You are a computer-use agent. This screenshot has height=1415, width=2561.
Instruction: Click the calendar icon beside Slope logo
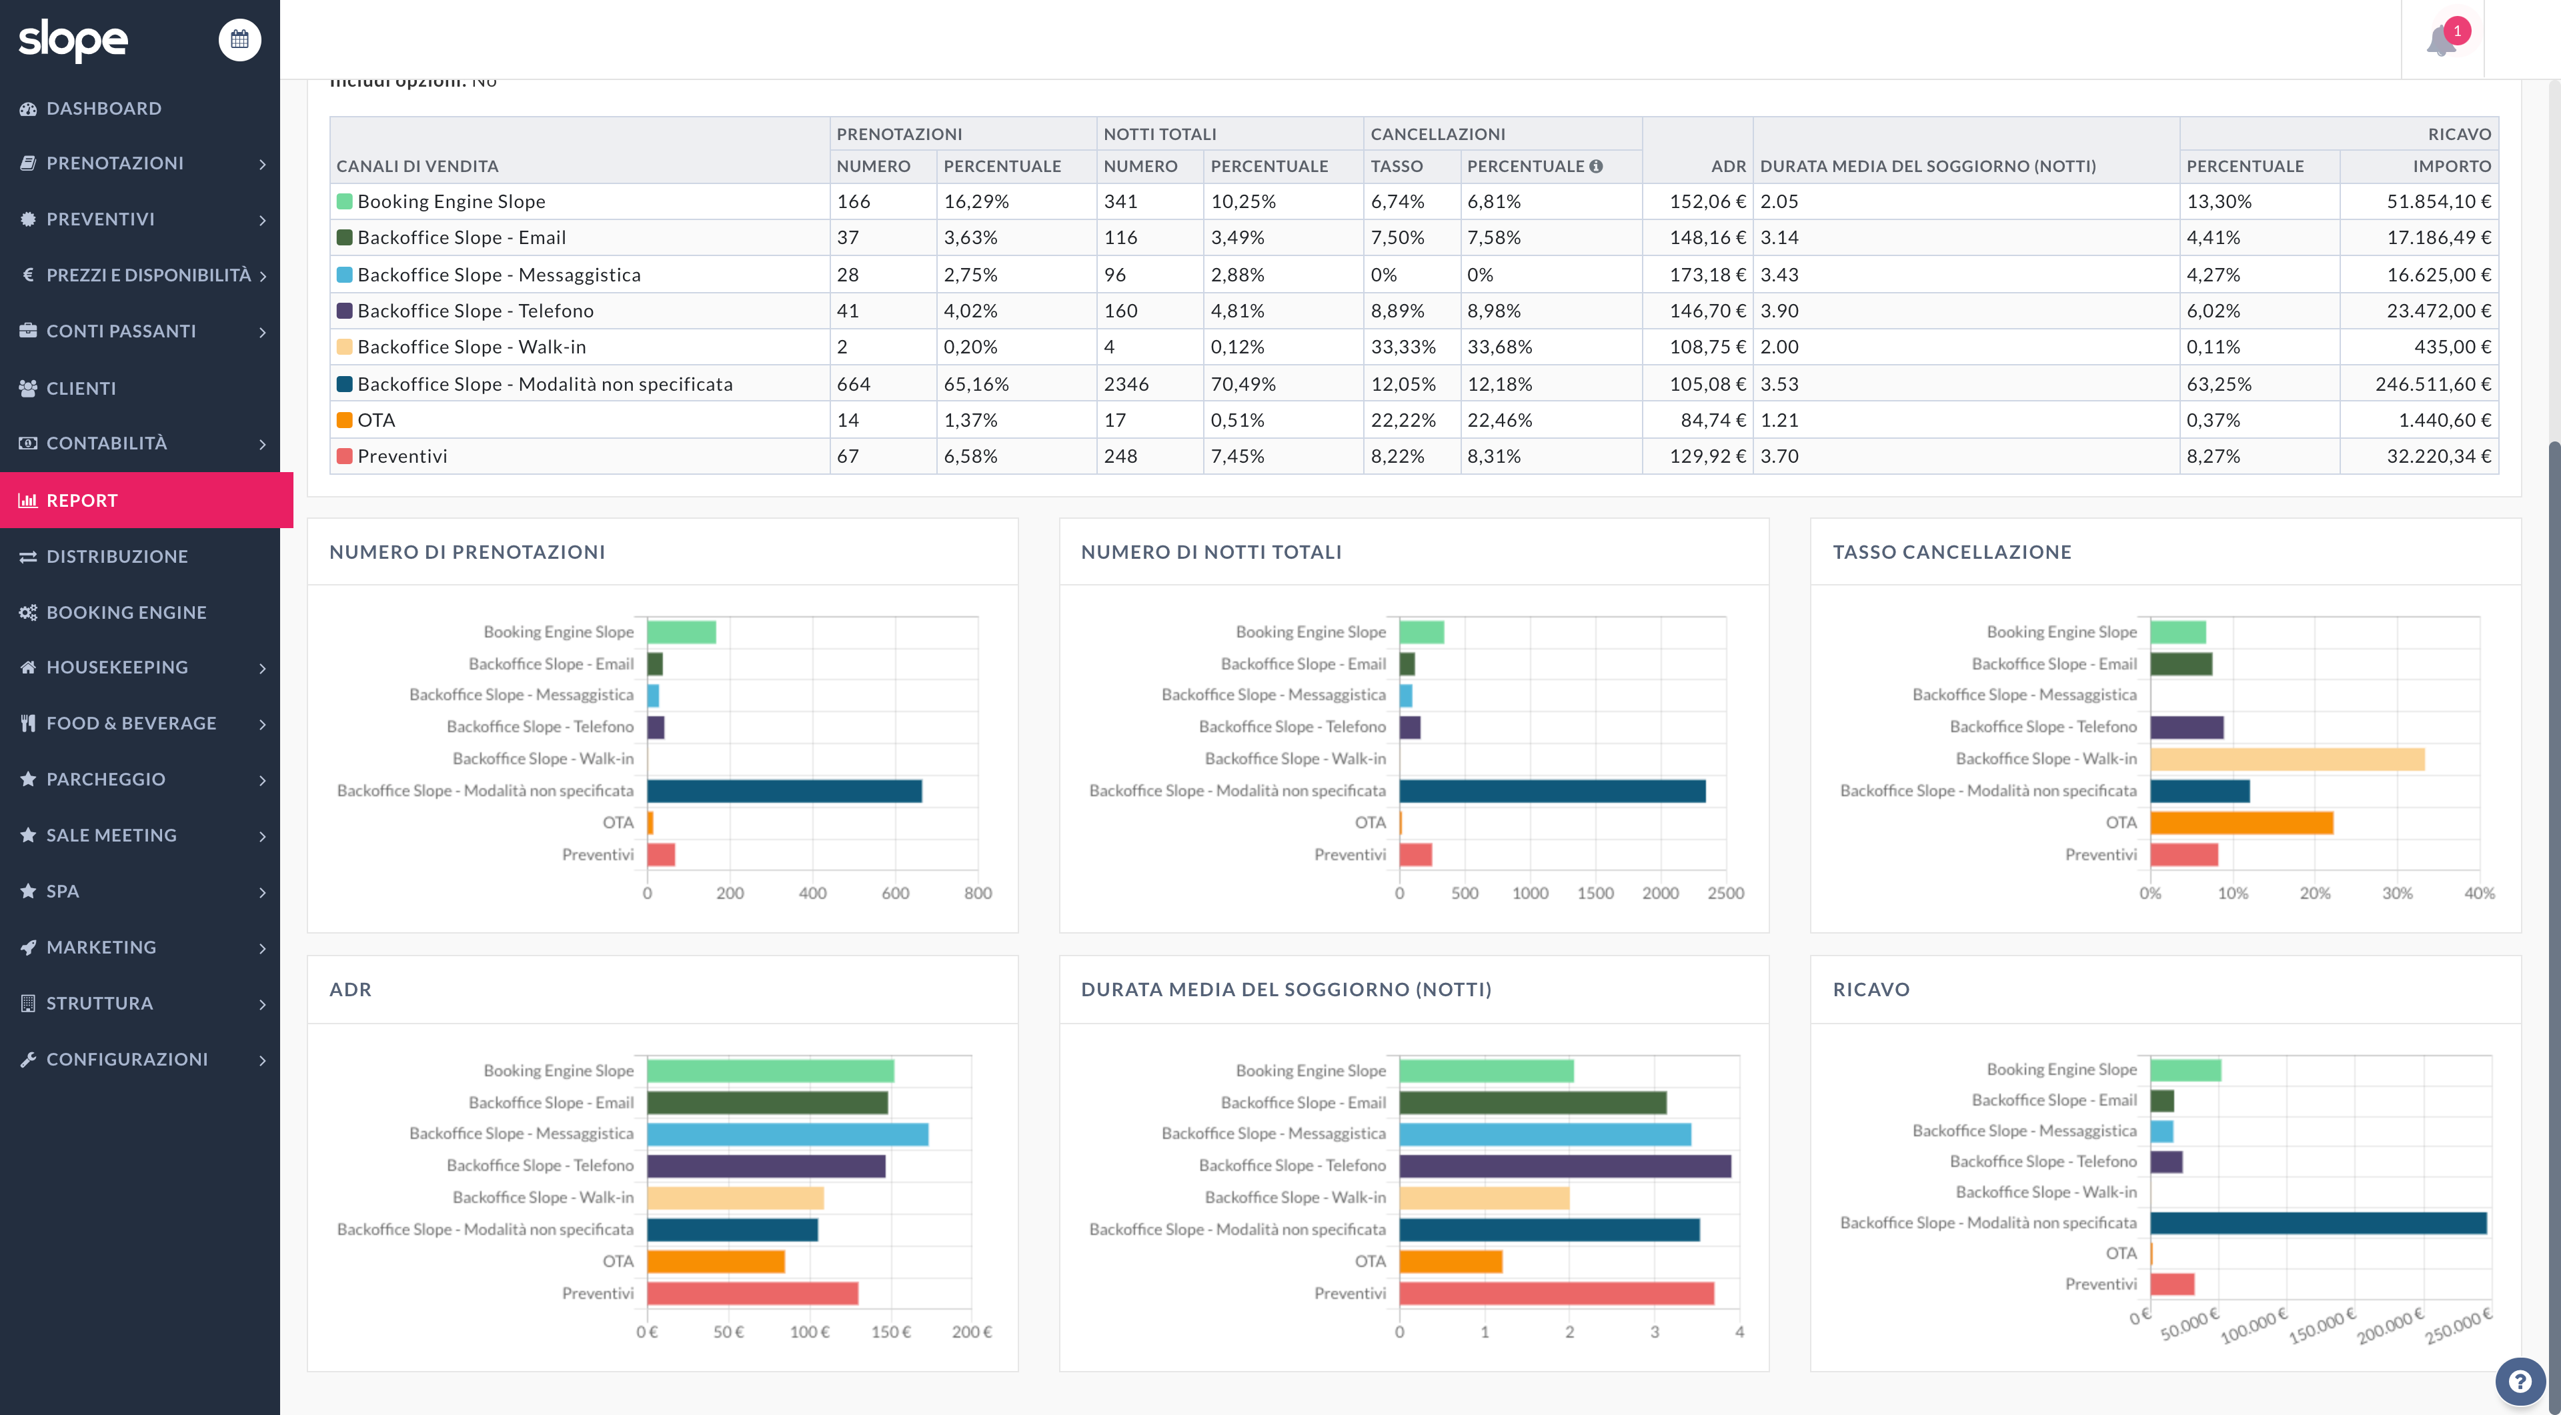coord(239,40)
